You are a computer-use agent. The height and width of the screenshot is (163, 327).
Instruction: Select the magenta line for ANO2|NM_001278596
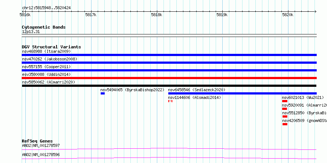tap(169, 158)
